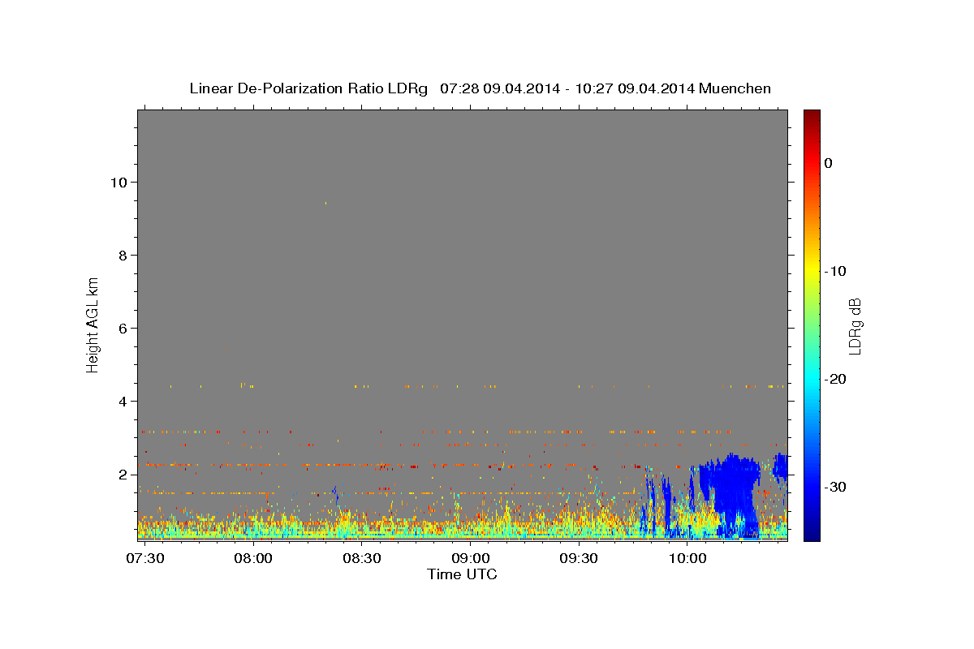Click the plot title text

(x=480, y=88)
